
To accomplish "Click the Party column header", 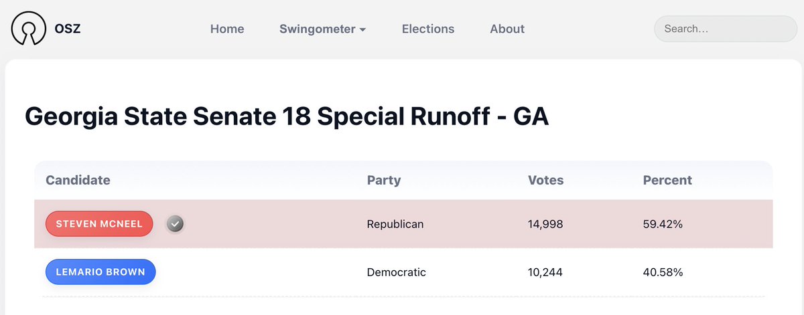I will (x=384, y=180).
